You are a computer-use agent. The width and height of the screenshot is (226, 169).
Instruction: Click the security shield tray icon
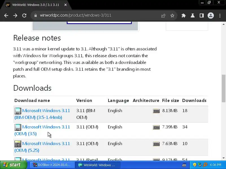pyautogui.click(x=195, y=165)
